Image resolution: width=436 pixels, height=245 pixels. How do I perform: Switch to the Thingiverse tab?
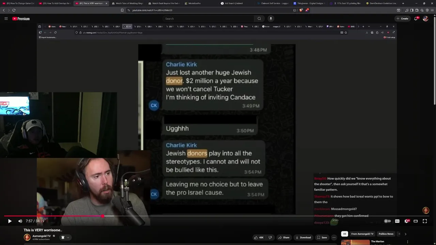309,3
